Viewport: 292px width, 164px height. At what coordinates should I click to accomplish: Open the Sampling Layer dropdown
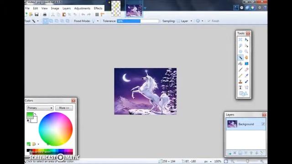pyautogui.click(x=191, y=21)
